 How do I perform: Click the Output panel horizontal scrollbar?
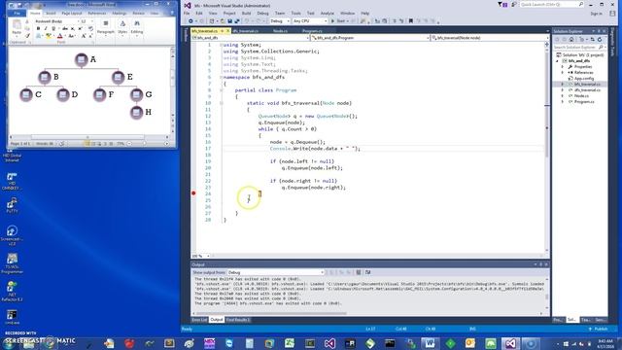click(x=271, y=313)
